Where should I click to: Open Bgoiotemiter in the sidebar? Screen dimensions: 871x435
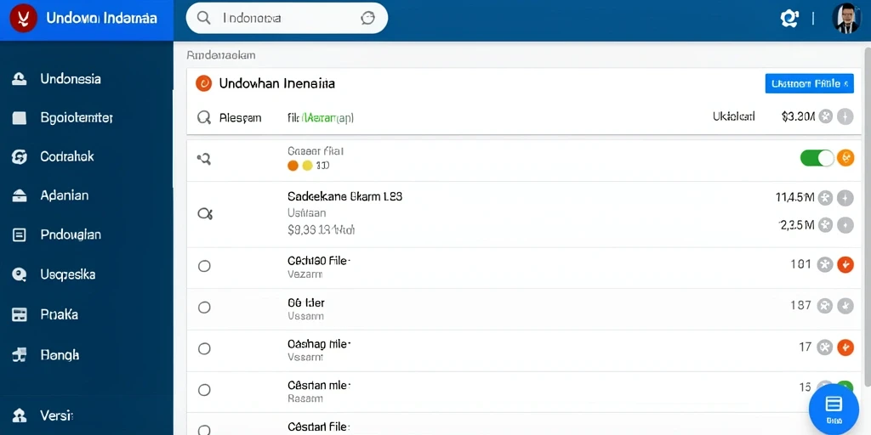tap(77, 117)
